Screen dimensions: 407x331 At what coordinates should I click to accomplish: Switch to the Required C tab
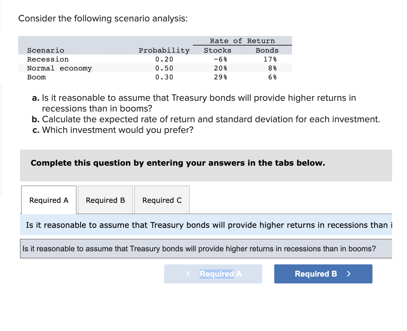[162, 200]
